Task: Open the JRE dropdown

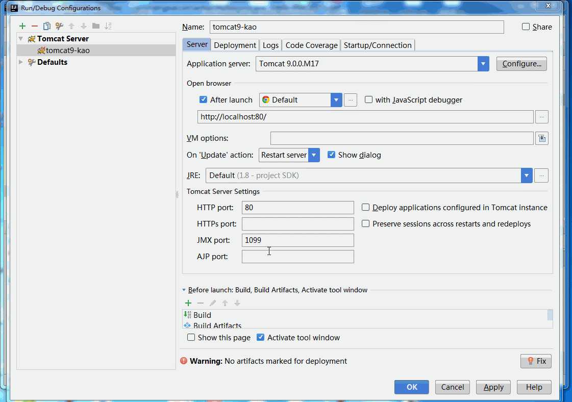Action: tap(527, 175)
